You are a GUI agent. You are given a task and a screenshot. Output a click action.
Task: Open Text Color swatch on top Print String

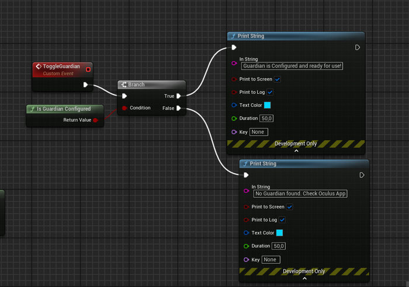268,106
